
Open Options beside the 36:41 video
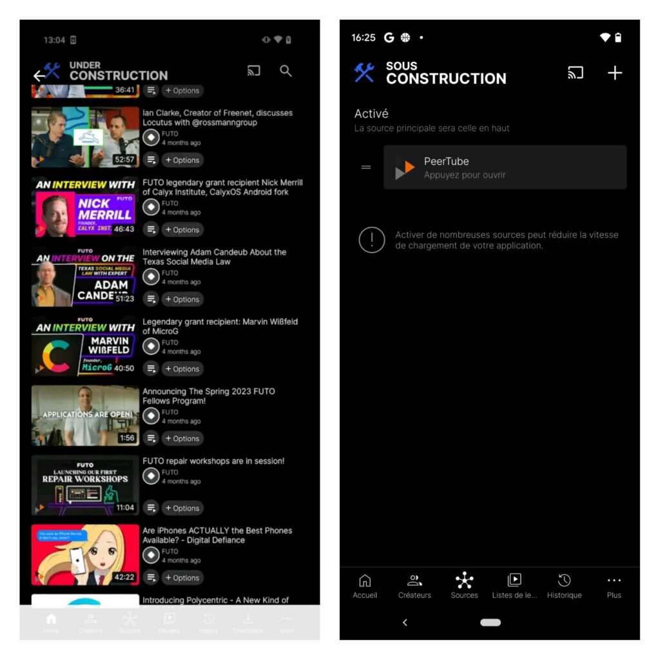[182, 90]
